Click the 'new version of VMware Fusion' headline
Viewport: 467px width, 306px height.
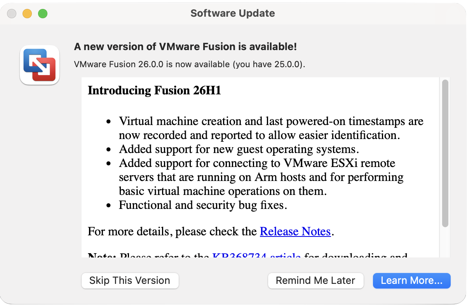185,47
